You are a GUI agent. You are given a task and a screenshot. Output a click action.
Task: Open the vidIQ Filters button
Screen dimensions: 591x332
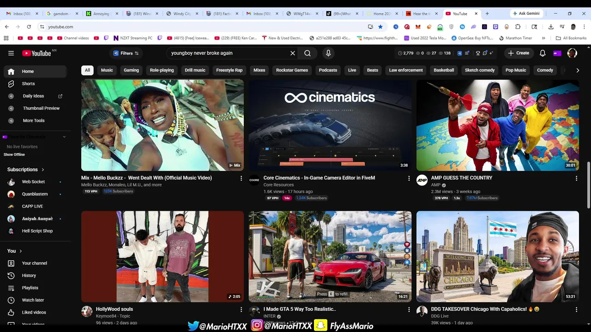coord(126,53)
